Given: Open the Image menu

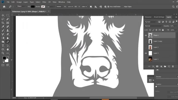Looking at the screenshot, I should 19,2.
